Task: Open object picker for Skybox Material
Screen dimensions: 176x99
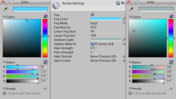Action: click(x=124, y=44)
